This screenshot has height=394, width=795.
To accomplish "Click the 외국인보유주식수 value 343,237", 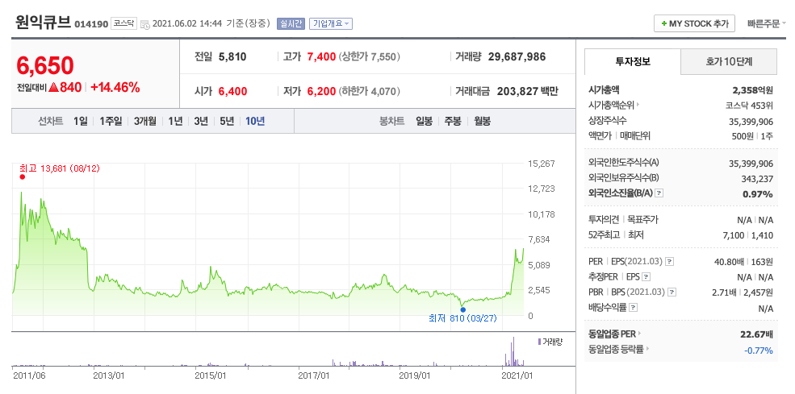I will click(755, 179).
